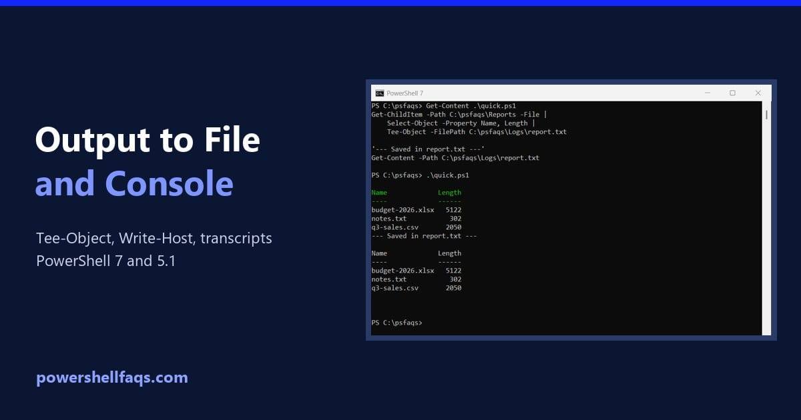Viewport: 801px width, 420px height.
Task: Click budget-2026.xlsx in the second table
Action: tap(403, 271)
